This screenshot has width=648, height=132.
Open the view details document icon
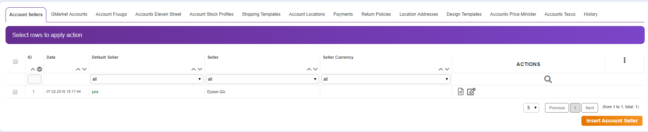point(460,92)
